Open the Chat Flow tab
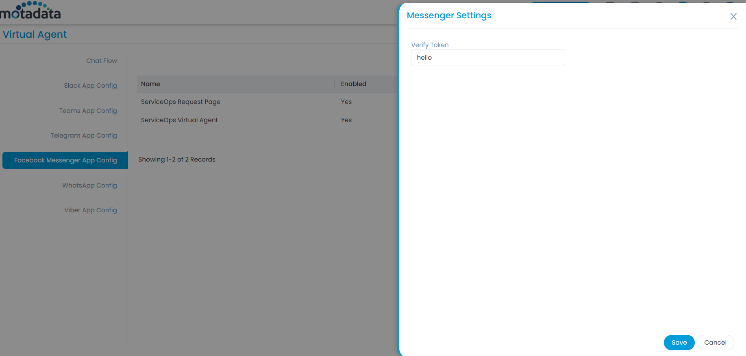The image size is (746, 356). click(101, 61)
